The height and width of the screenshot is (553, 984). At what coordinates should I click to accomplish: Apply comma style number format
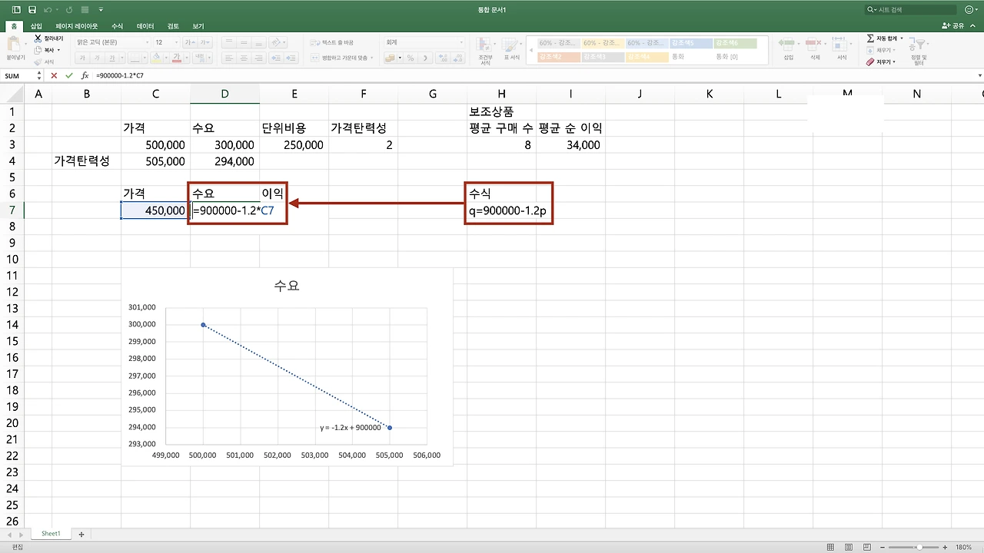[424, 58]
